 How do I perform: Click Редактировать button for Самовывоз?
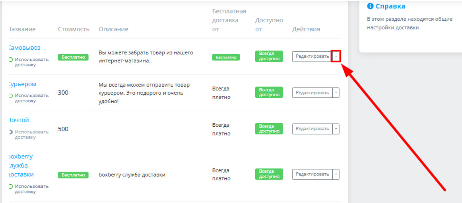[x=312, y=56]
